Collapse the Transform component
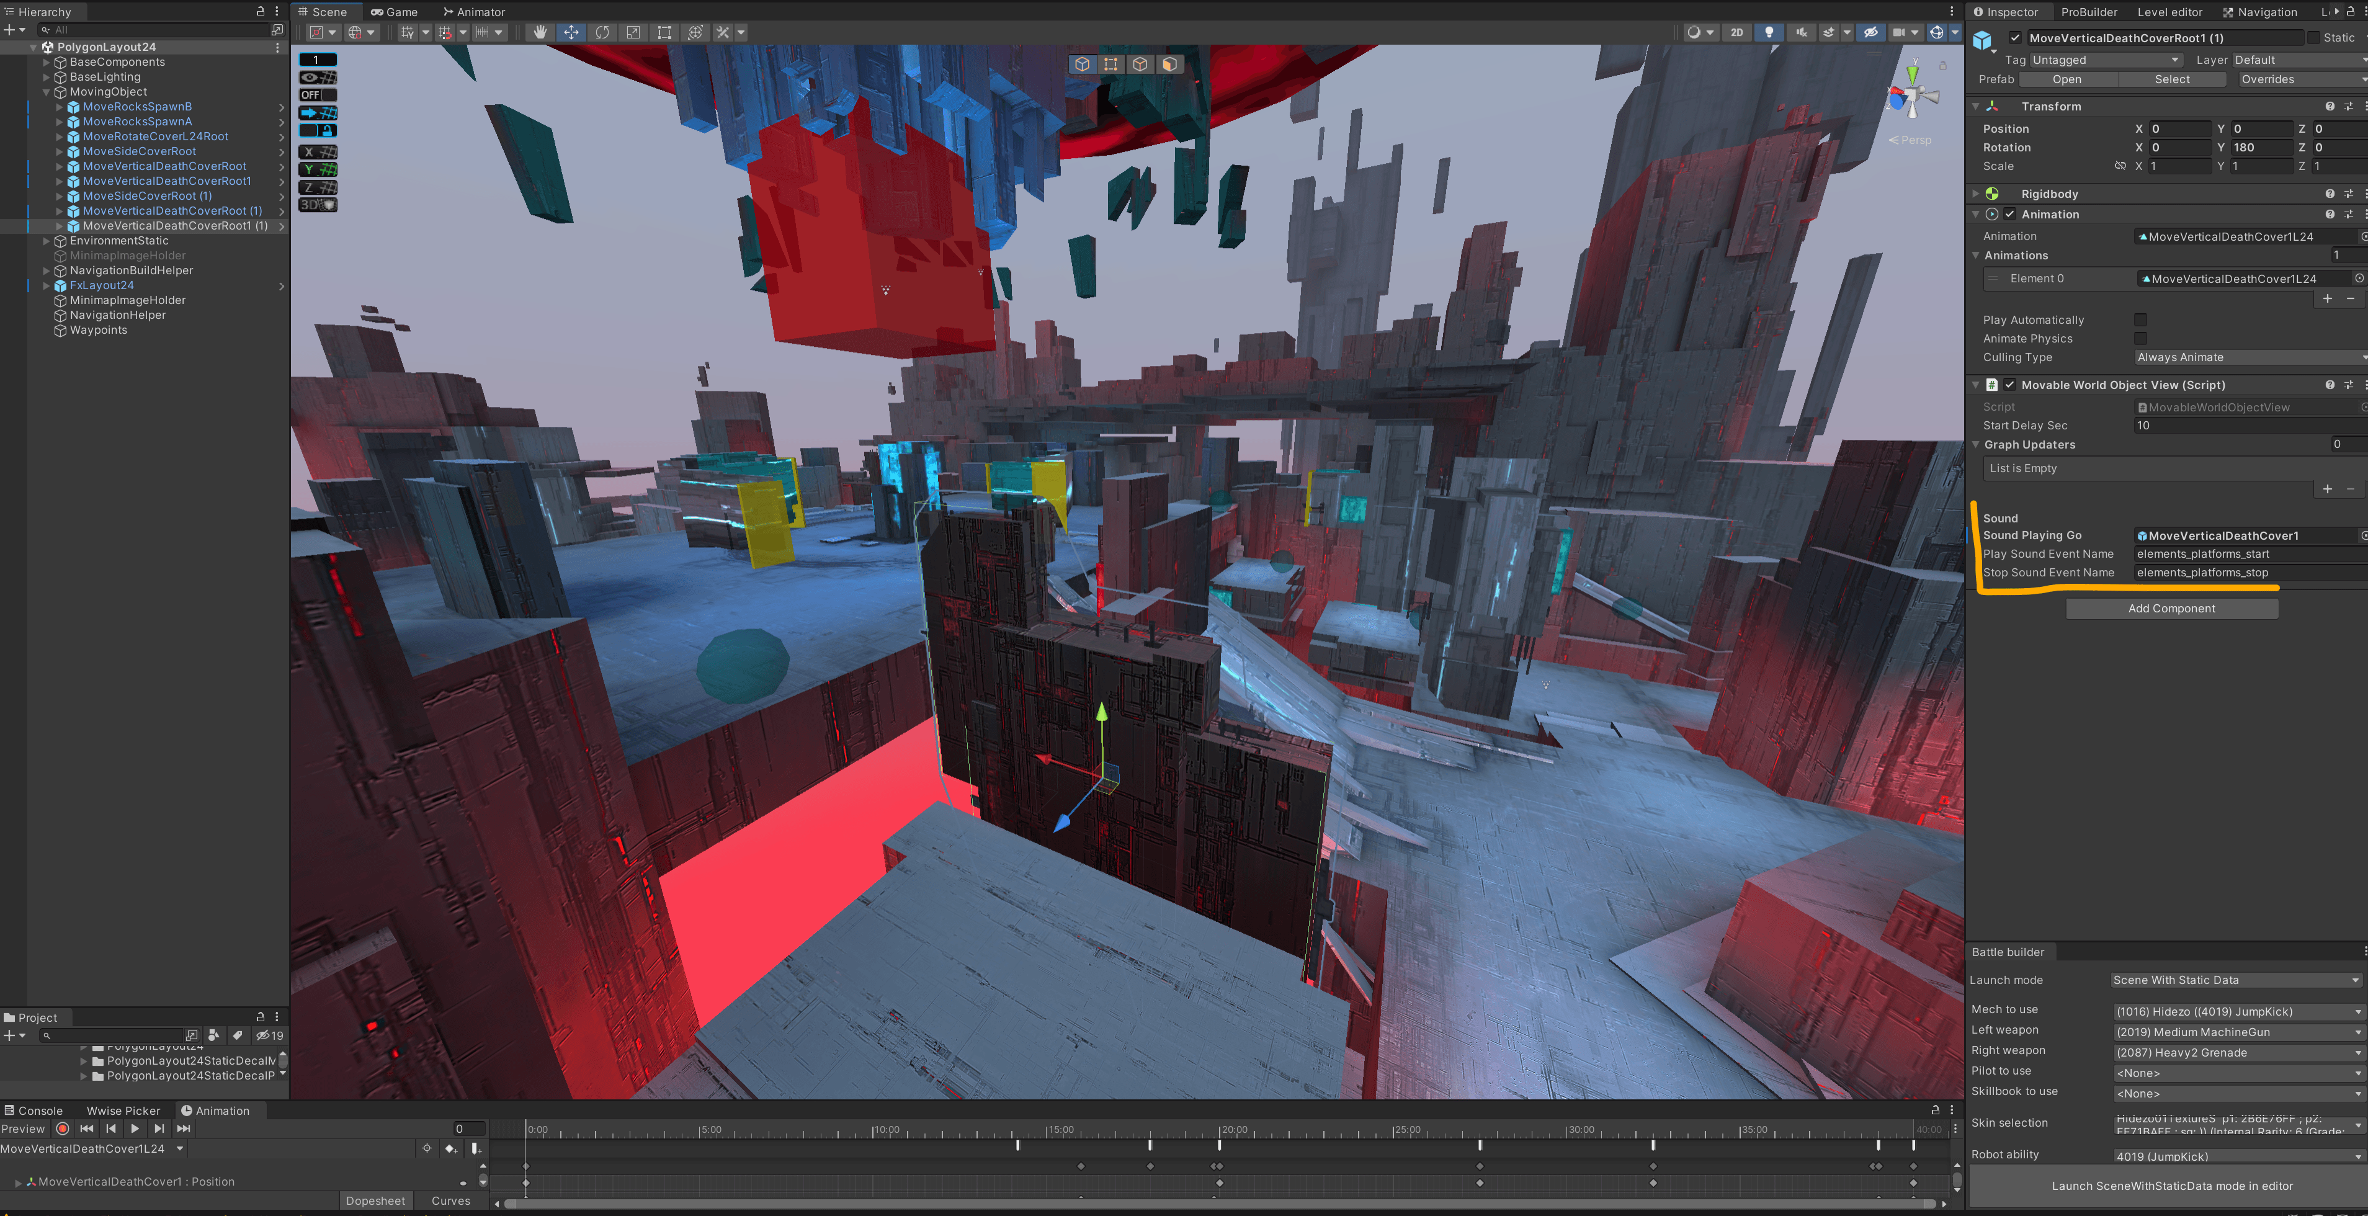 pos(1975,107)
